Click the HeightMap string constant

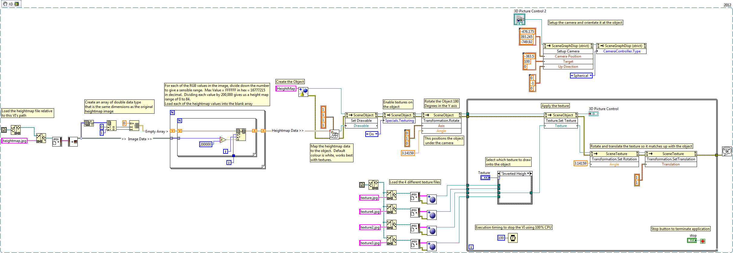tap(286, 89)
